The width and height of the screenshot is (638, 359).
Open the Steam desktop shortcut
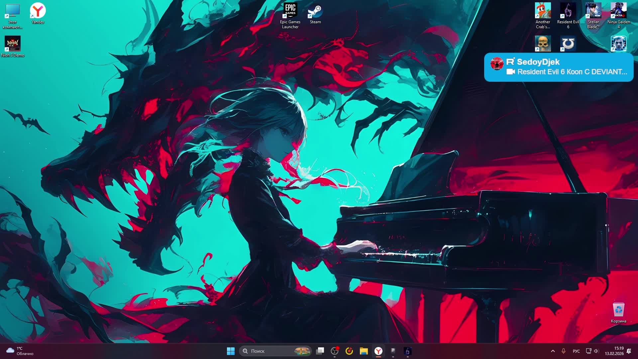(315, 14)
